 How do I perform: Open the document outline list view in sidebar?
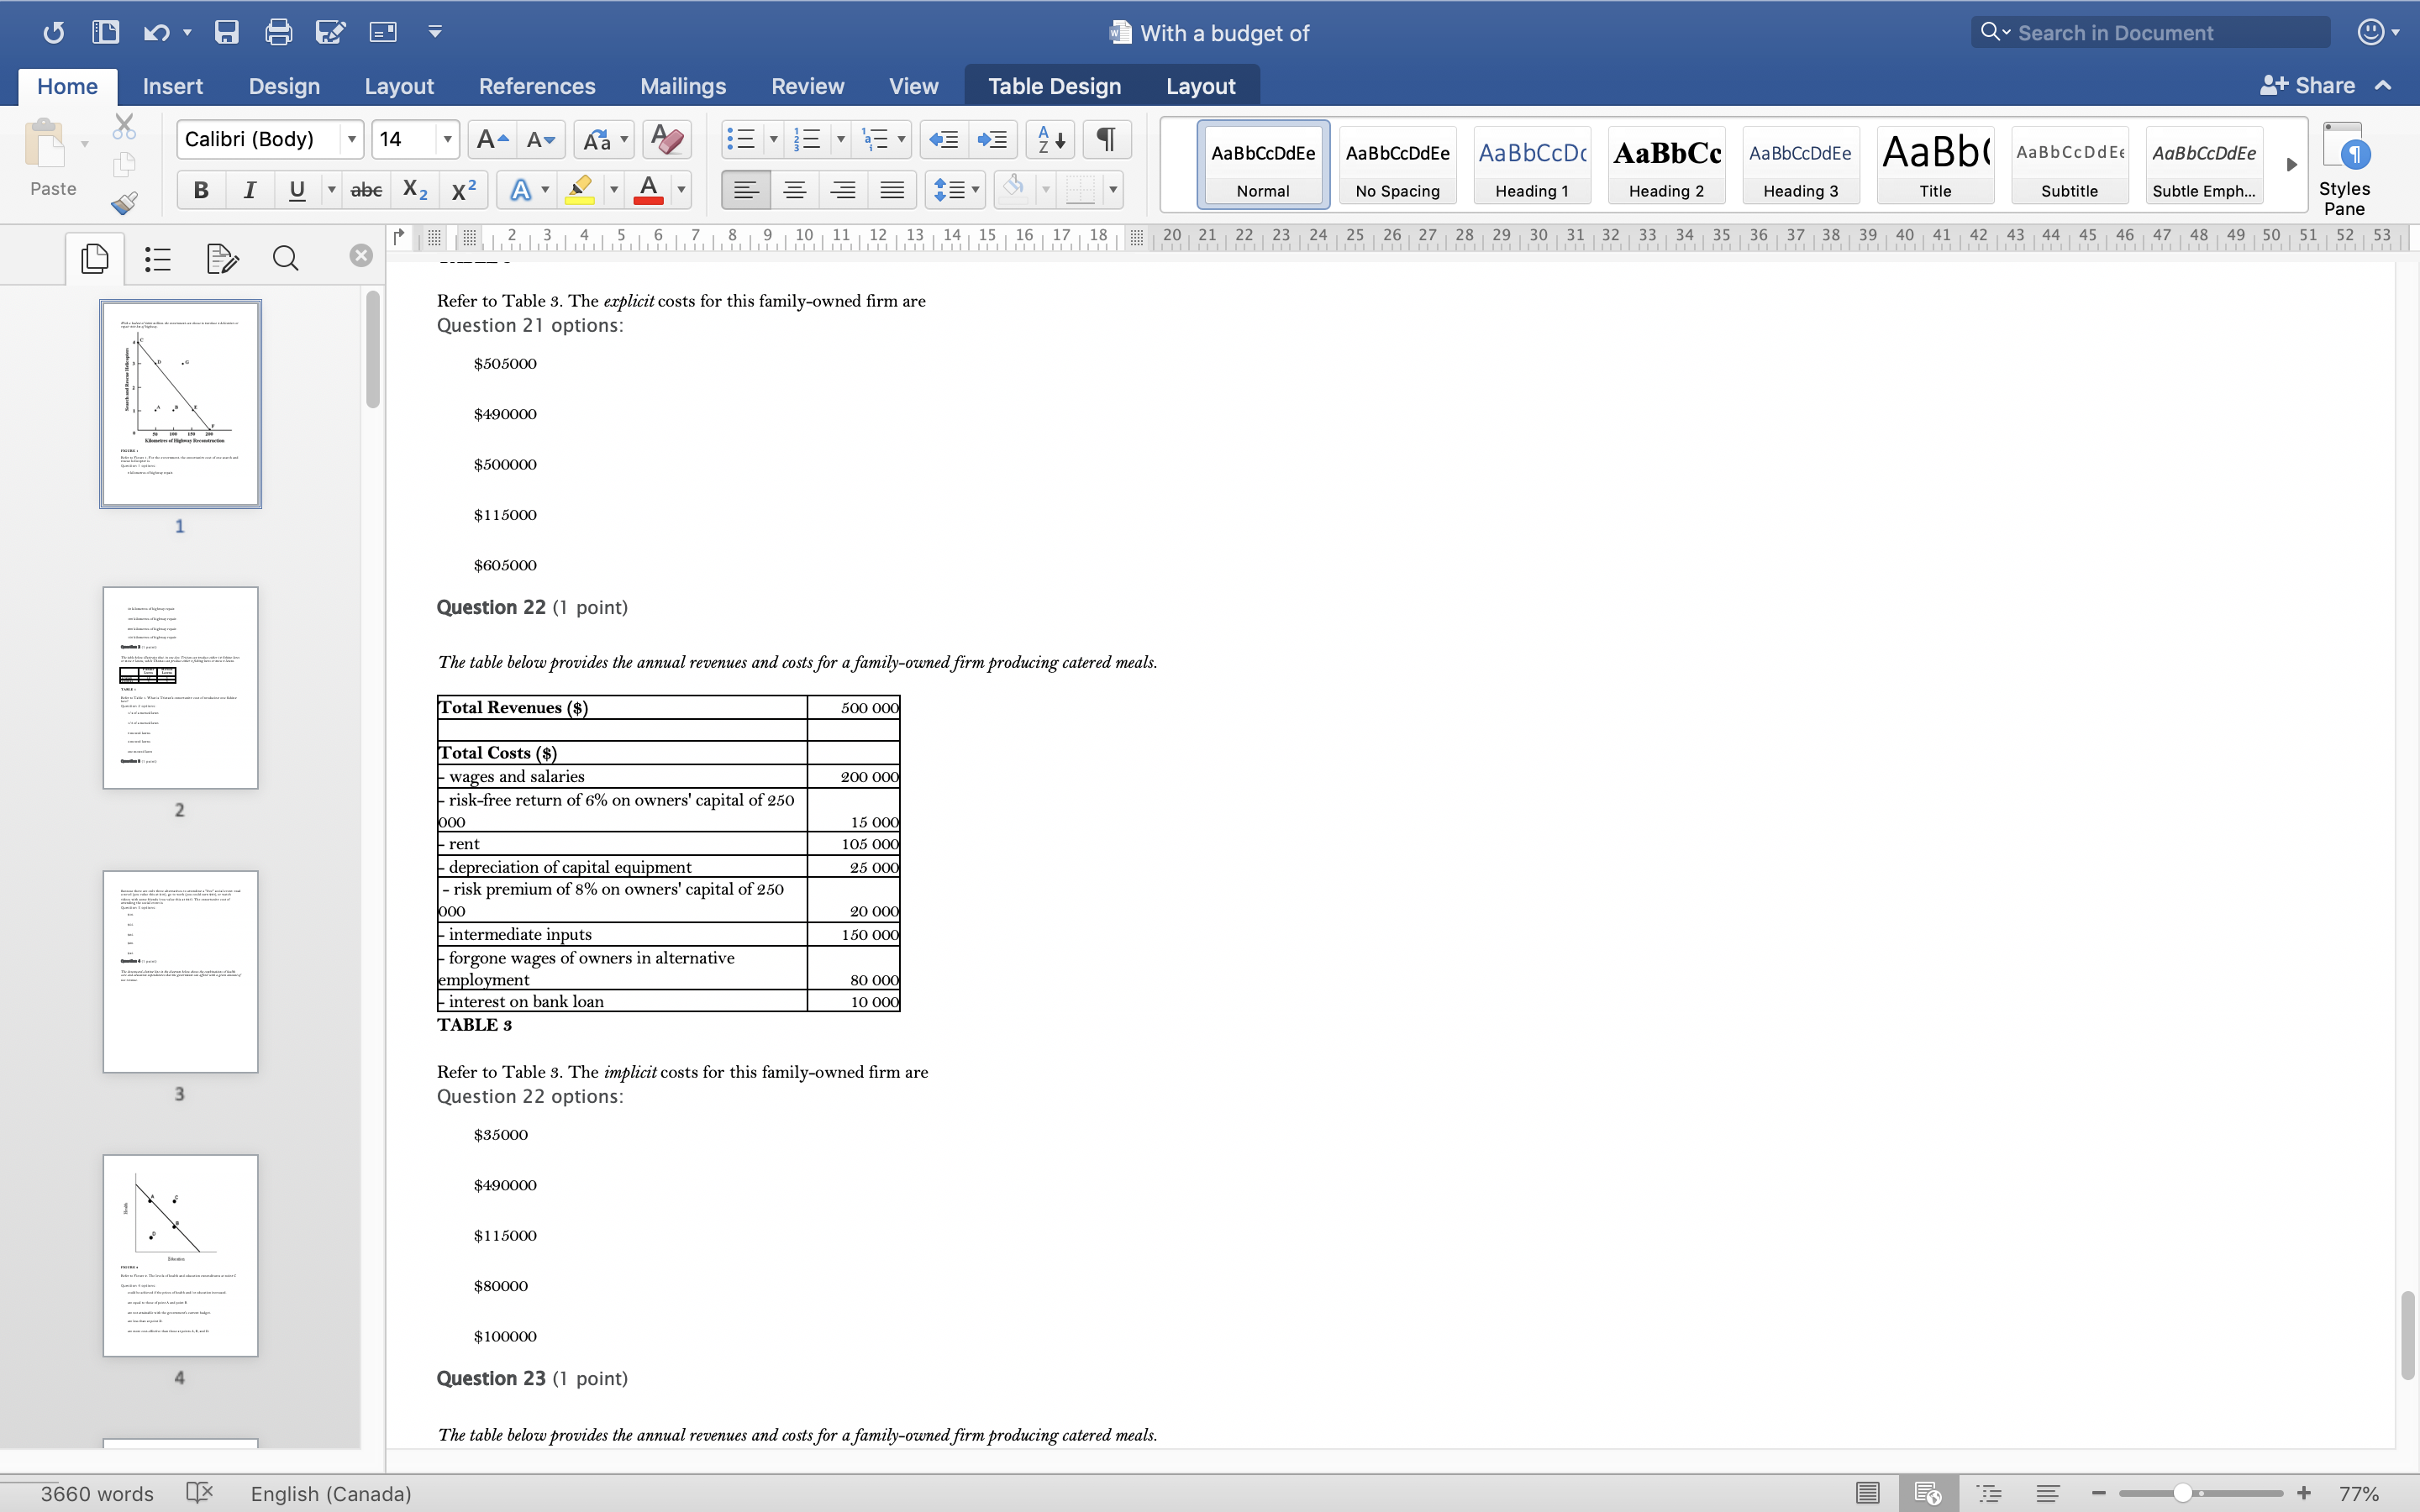158,259
